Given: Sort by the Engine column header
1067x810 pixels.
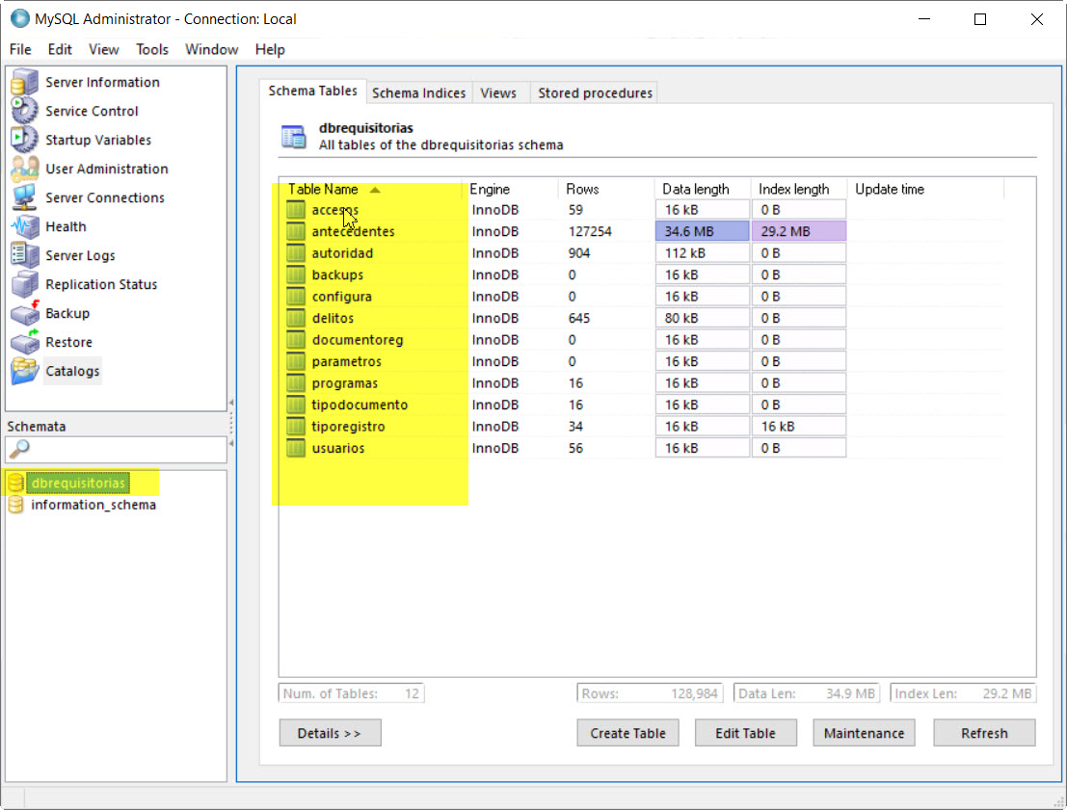Looking at the screenshot, I should coord(510,189).
